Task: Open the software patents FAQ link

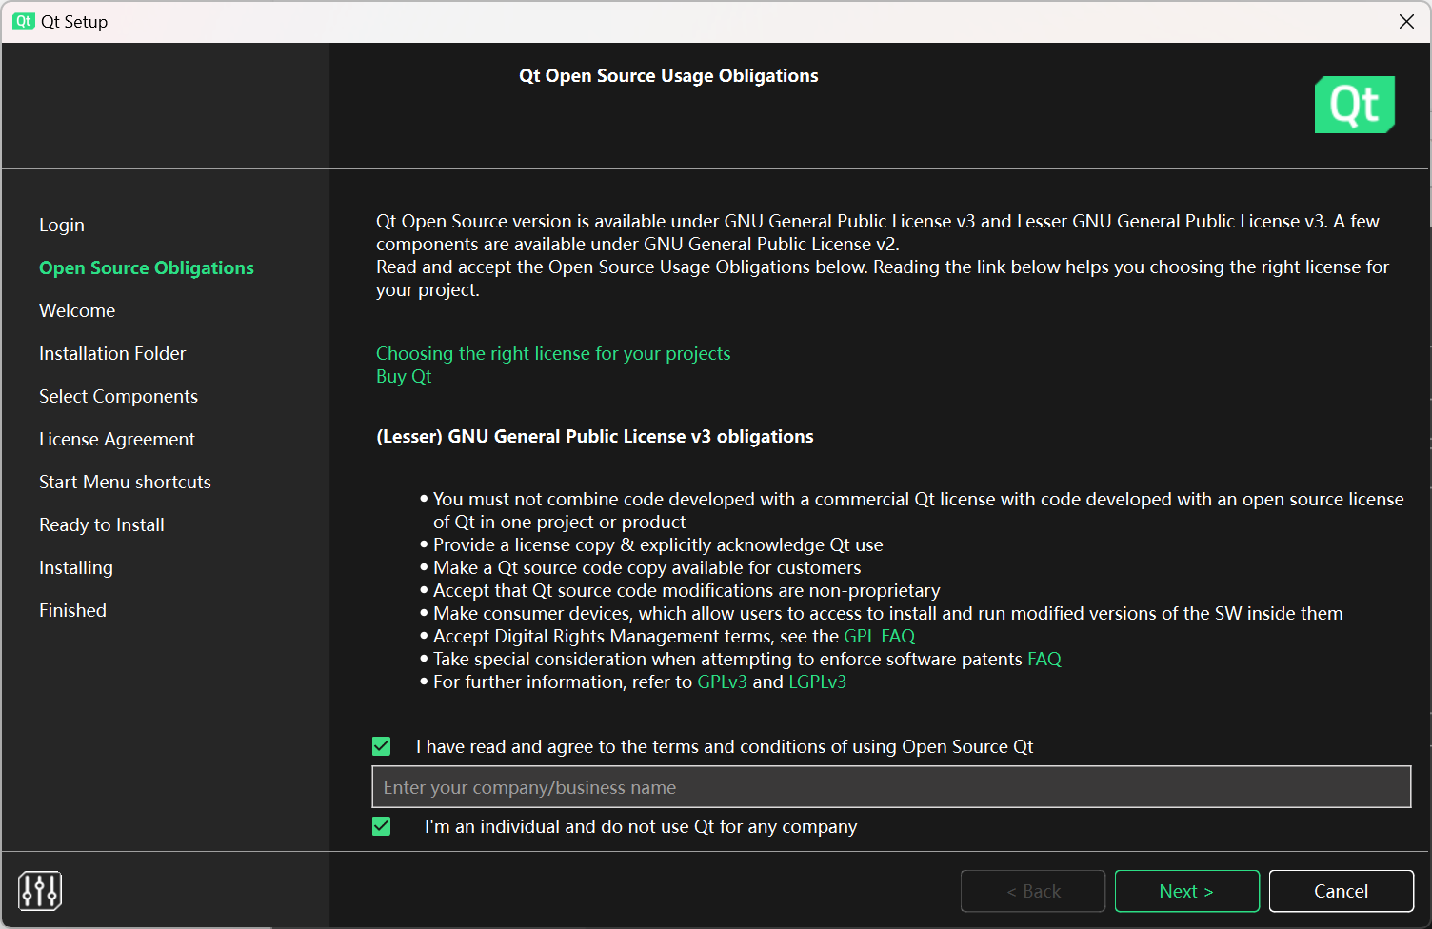Action: coord(1044,659)
